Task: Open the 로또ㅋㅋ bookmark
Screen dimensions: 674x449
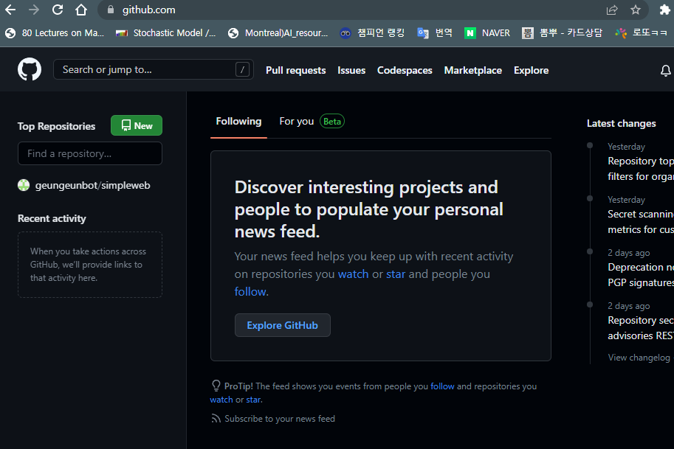Action: point(642,33)
